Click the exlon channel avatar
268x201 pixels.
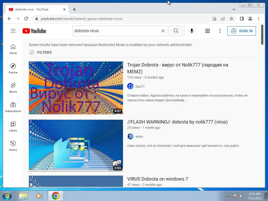130,136
